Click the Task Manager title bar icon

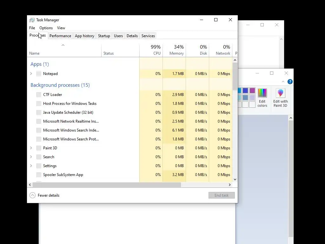[32, 20]
